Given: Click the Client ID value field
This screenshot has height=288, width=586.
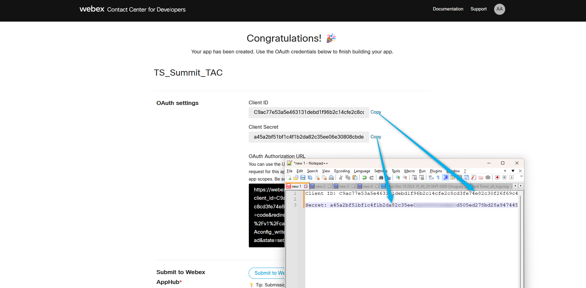Looking at the screenshot, I should 309,112.
